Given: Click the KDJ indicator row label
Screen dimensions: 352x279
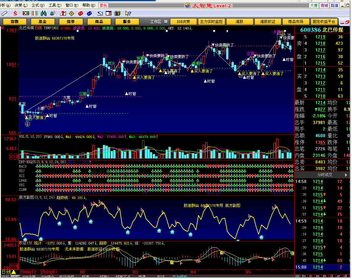Looking at the screenshot, I should 22,171.
